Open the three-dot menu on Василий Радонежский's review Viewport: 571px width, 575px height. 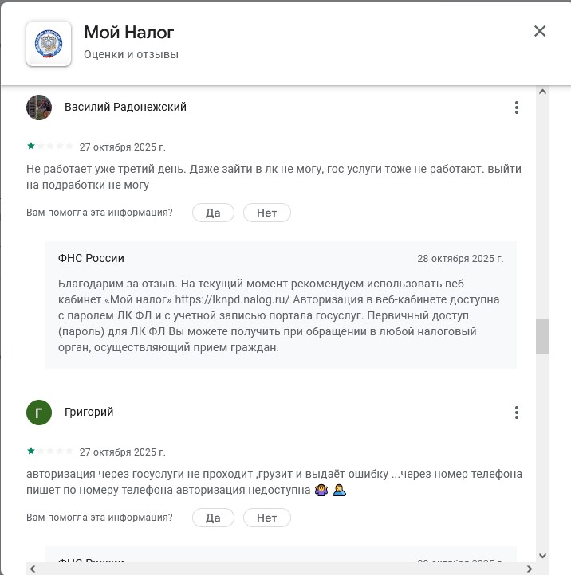point(517,108)
